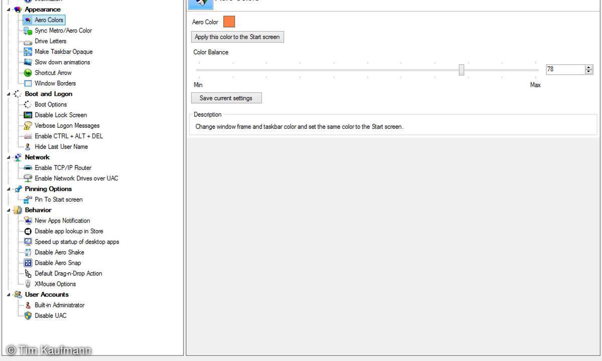
Task: Collapse the Boot and Logon node
Action: click(9, 94)
